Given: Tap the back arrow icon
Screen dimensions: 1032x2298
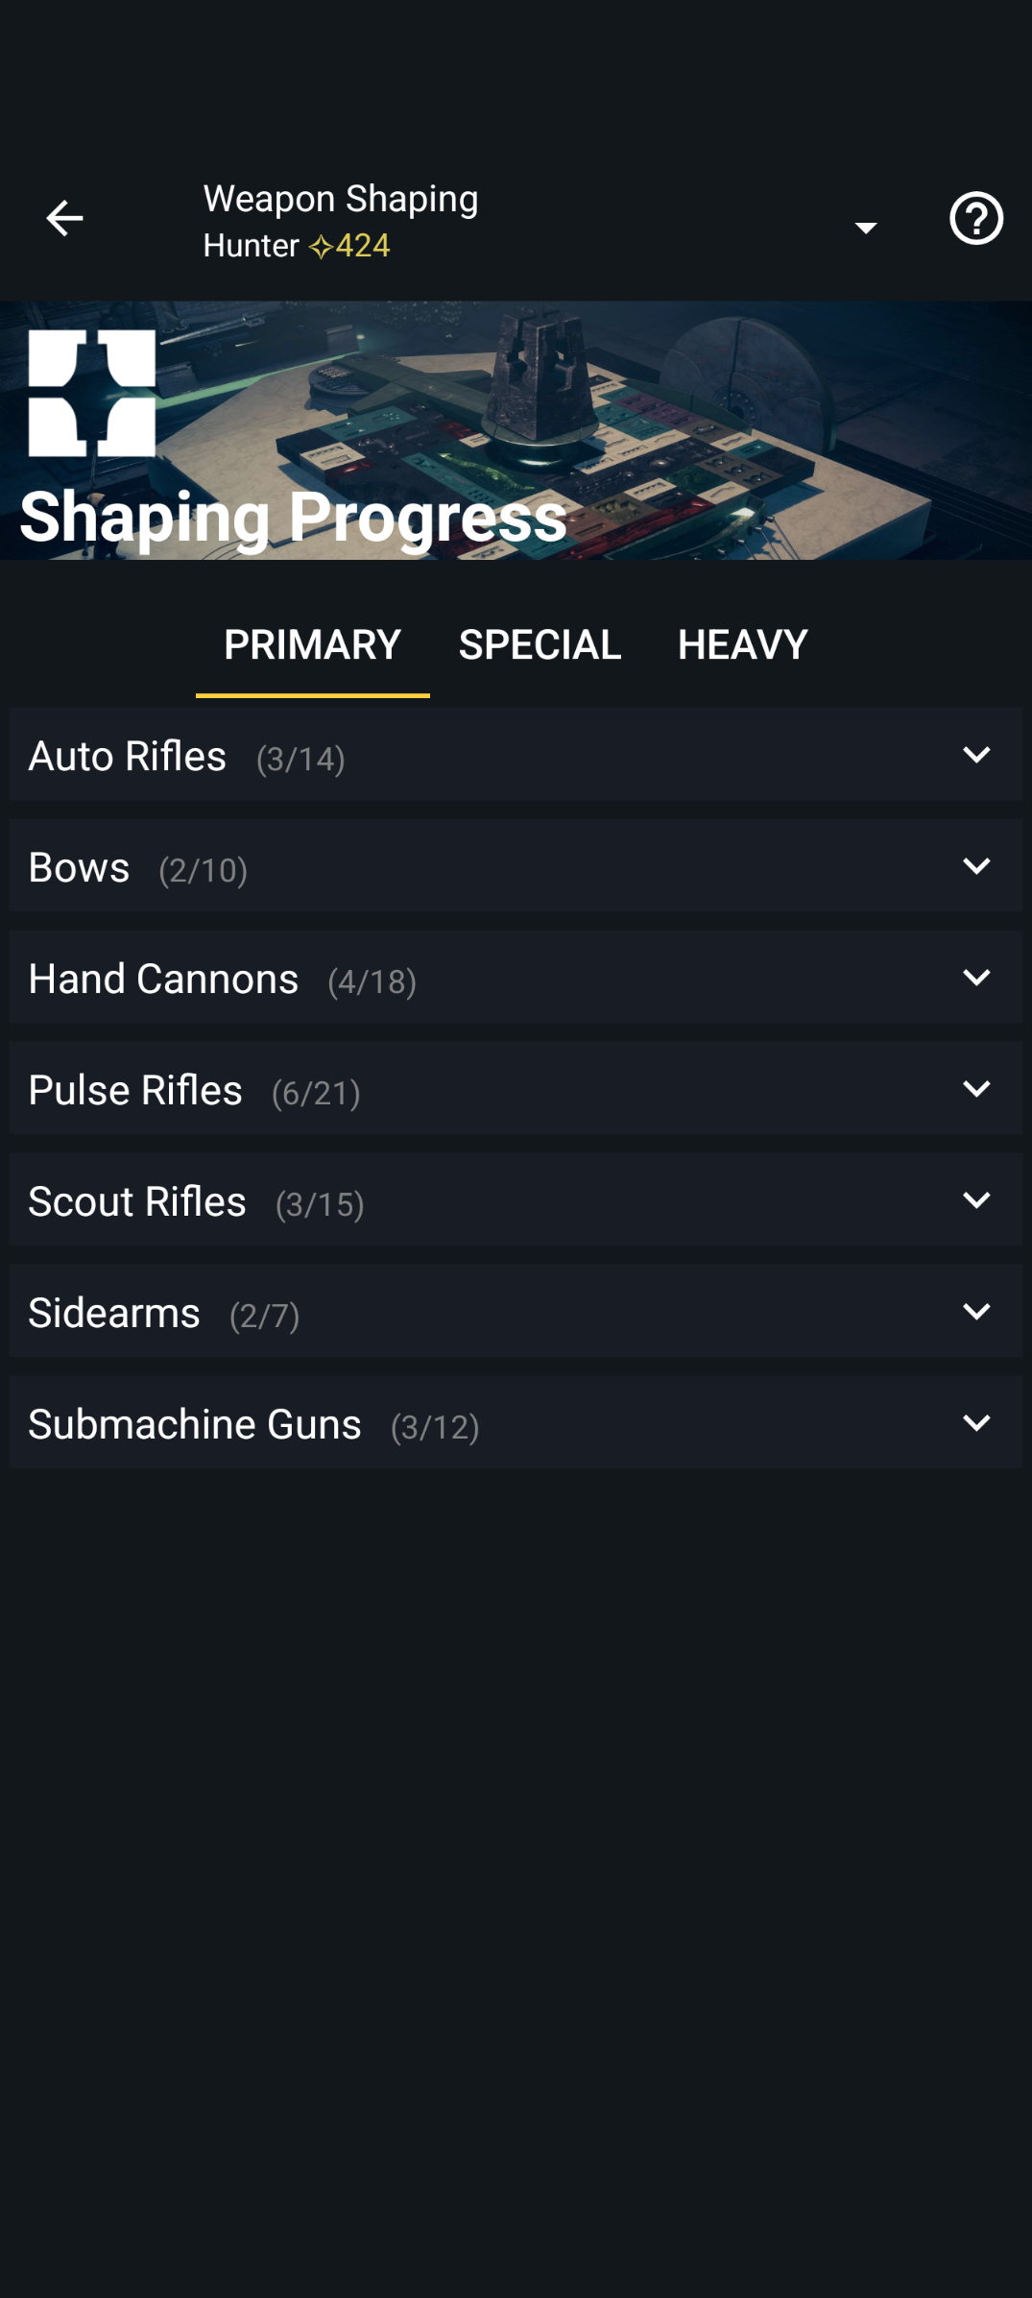Looking at the screenshot, I should pos(64,219).
